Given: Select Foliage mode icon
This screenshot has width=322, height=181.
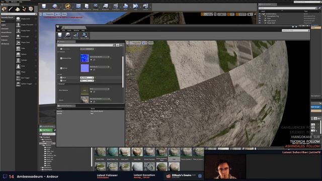Looking at the screenshot, I should click(x=24, y=9).
